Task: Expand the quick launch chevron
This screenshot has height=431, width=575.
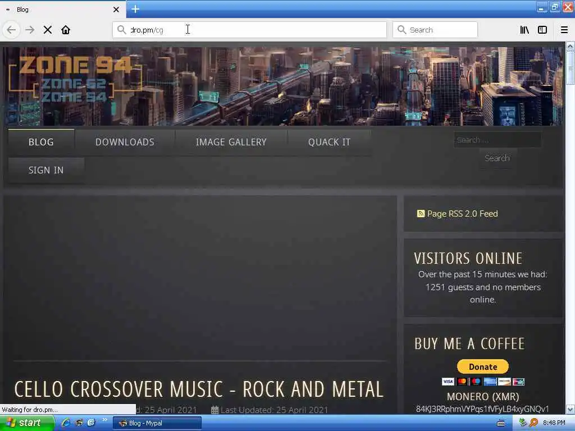Action: point(104,420)
